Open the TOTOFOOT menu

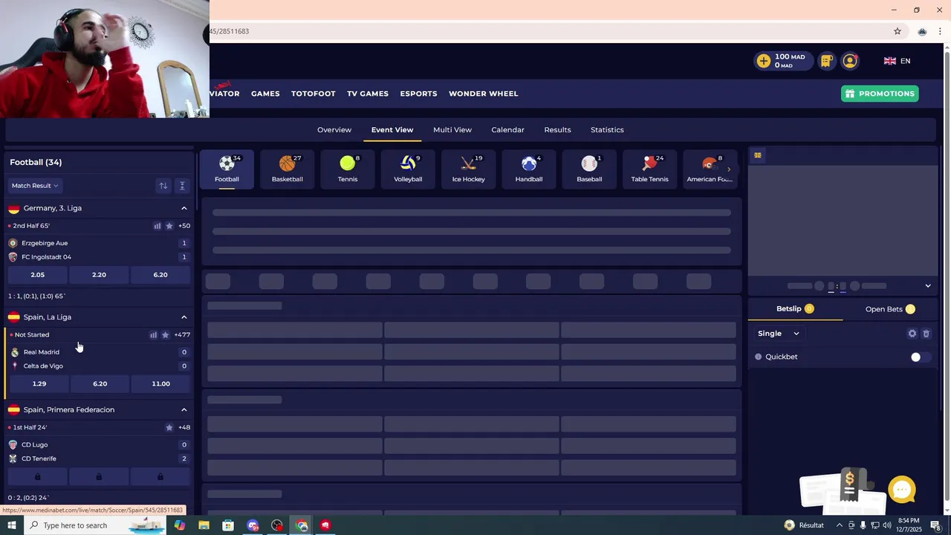pyautogui.click(x=313, y=94)
